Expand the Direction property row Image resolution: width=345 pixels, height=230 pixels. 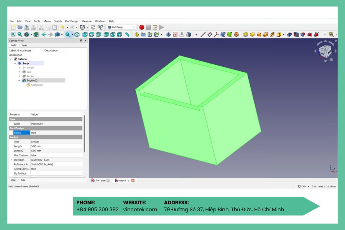tap(11, 160)
